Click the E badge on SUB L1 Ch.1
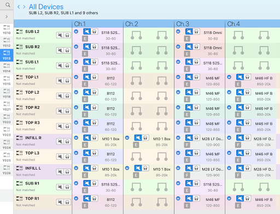280x214 pixels. click(x=85, y=69)
